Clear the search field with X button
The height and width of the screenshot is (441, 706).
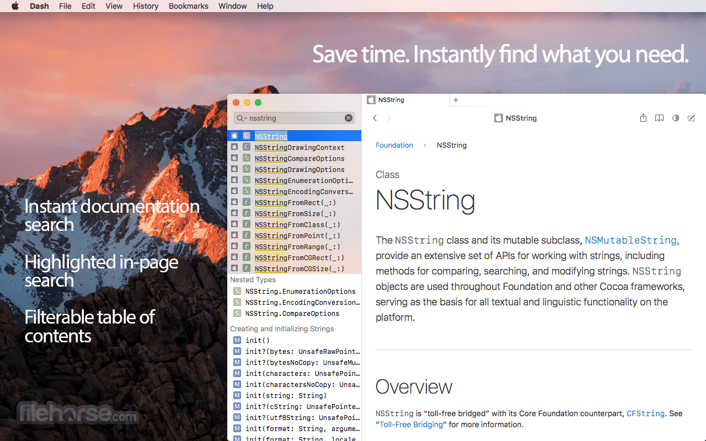point(349,118)
